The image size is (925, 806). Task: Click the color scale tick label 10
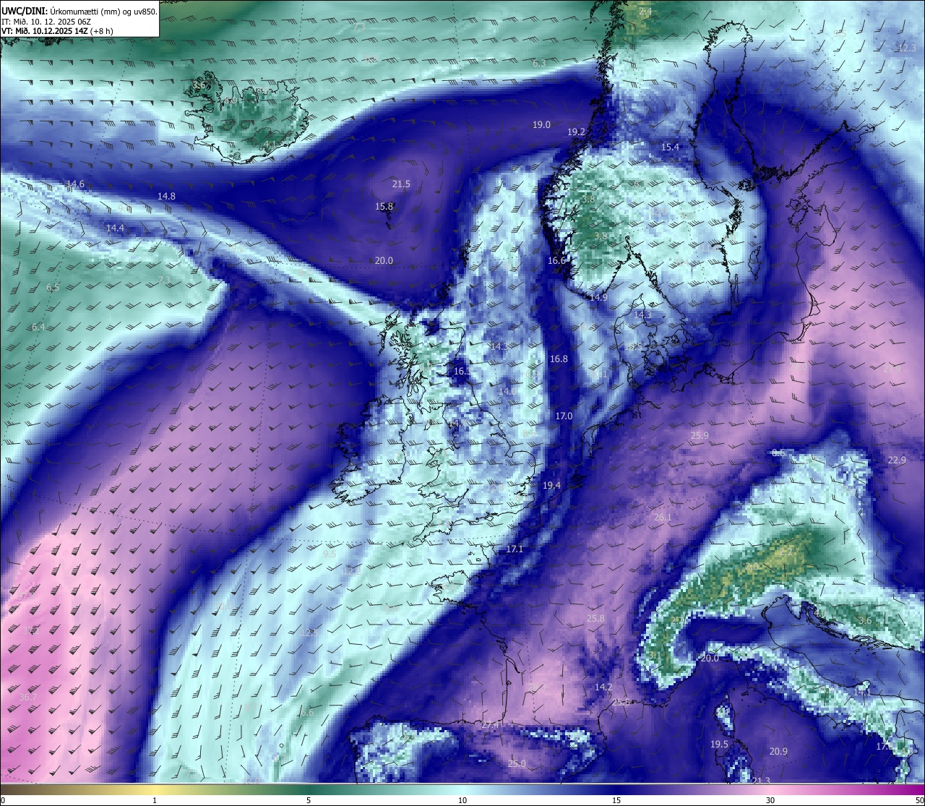[462, 800]
